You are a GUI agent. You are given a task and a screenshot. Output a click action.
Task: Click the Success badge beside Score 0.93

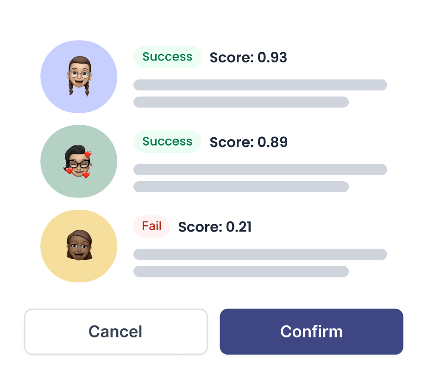point(167,57)
